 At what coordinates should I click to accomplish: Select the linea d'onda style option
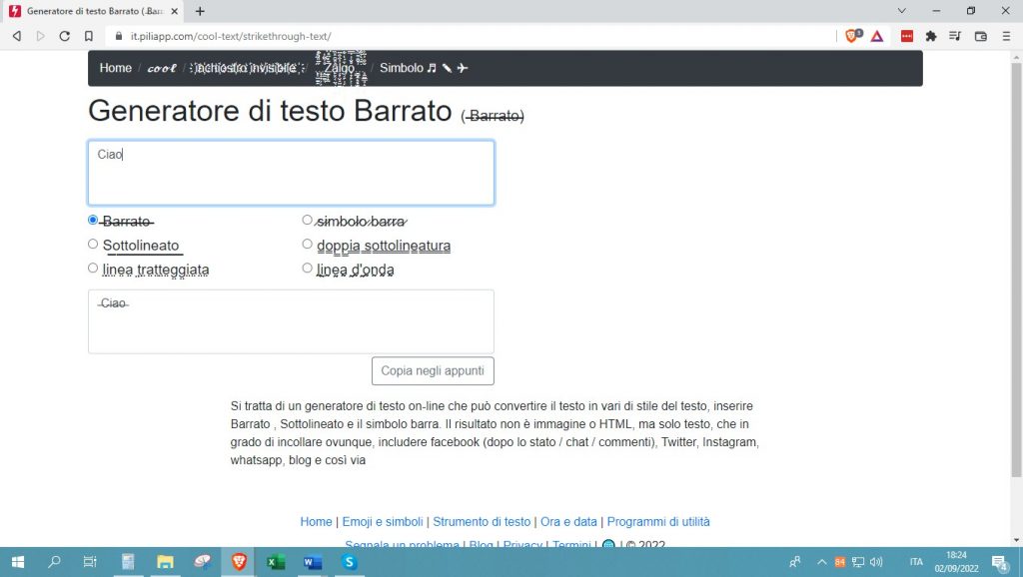tap(308, 267)
